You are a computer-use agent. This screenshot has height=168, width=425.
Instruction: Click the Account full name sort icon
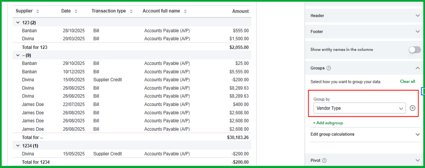(x=185, y=11)
